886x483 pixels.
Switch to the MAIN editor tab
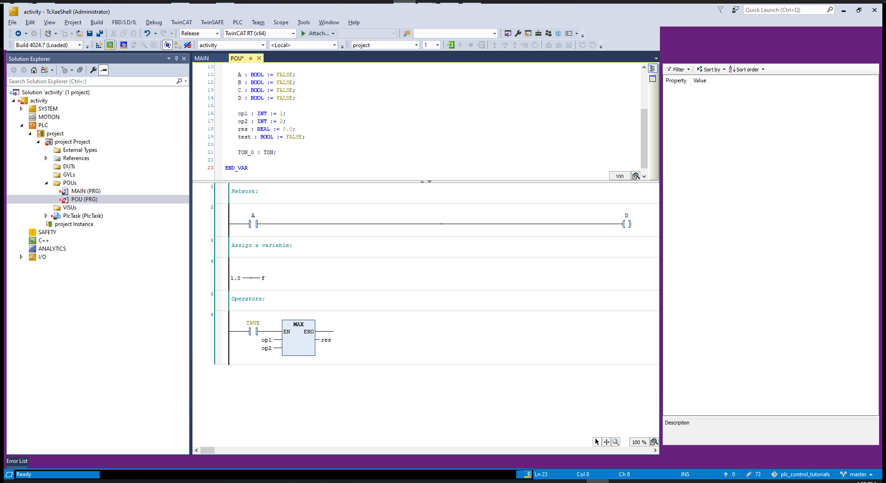point(202,58)
